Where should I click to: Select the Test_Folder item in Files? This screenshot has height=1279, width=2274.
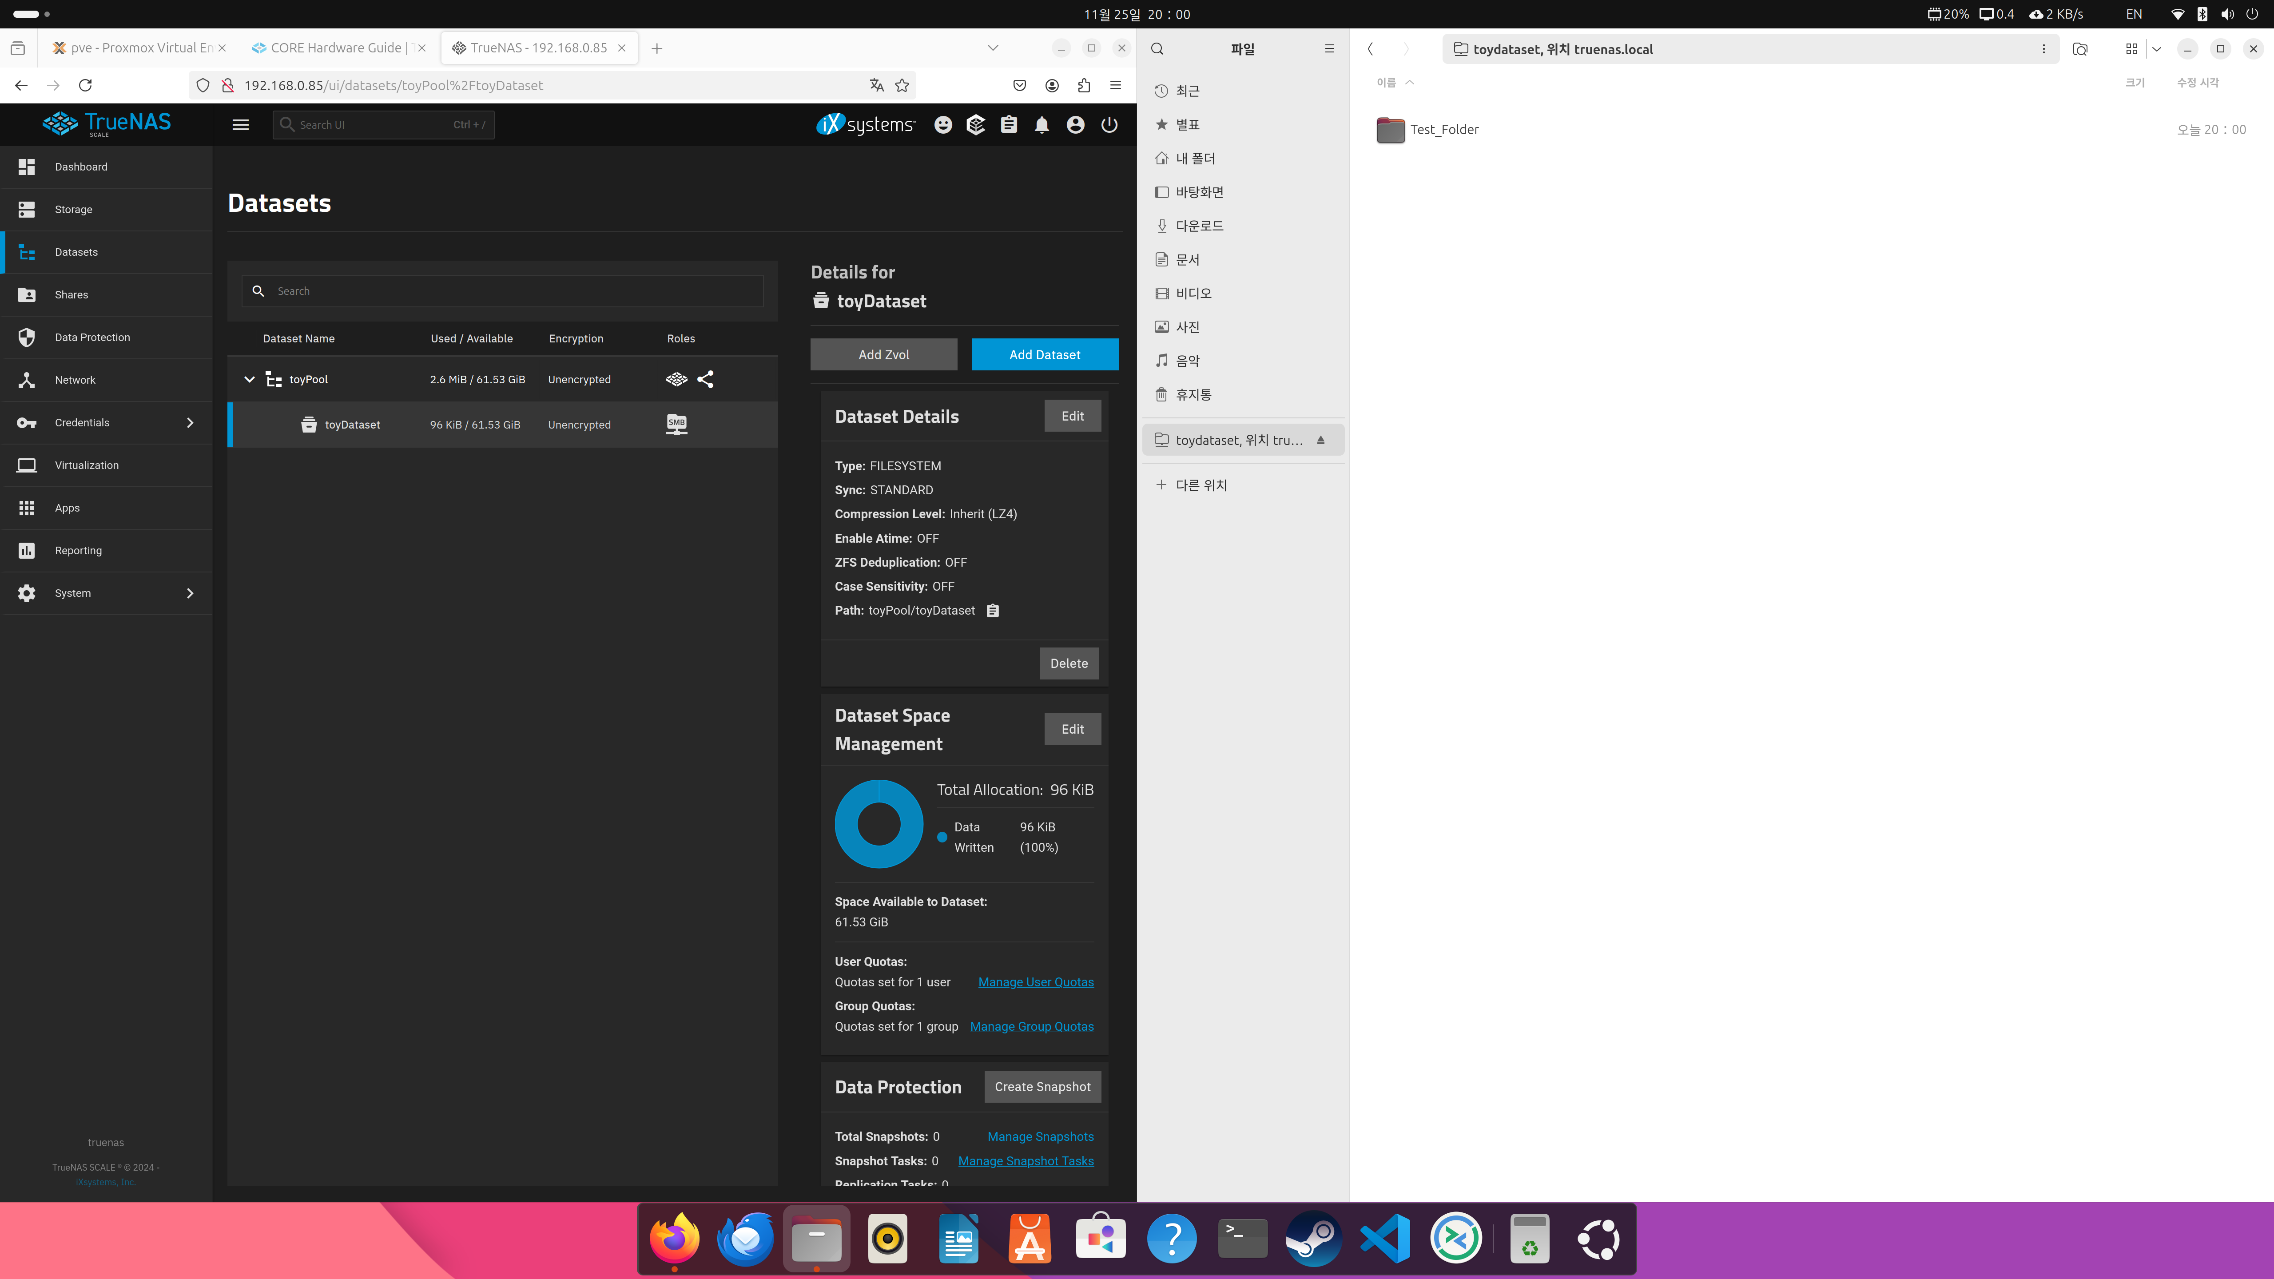tap(1427, 130)
